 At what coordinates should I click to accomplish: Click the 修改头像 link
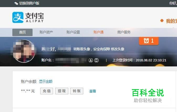click(118, 49)
